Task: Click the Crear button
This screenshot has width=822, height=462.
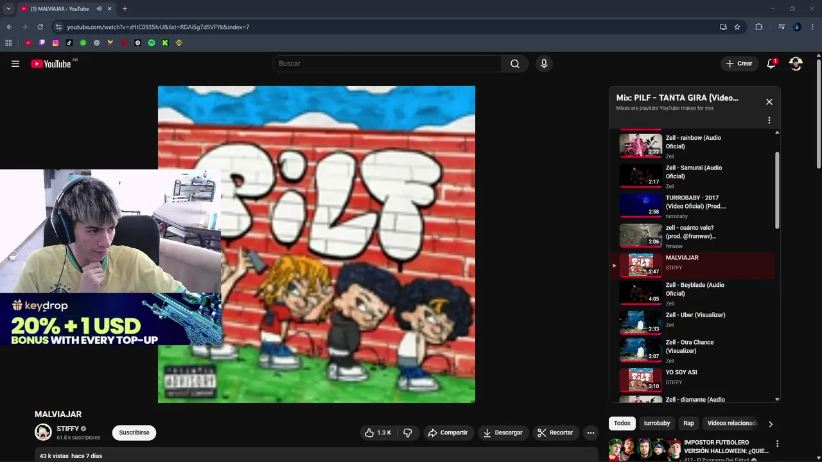Action: coord(739,64)
